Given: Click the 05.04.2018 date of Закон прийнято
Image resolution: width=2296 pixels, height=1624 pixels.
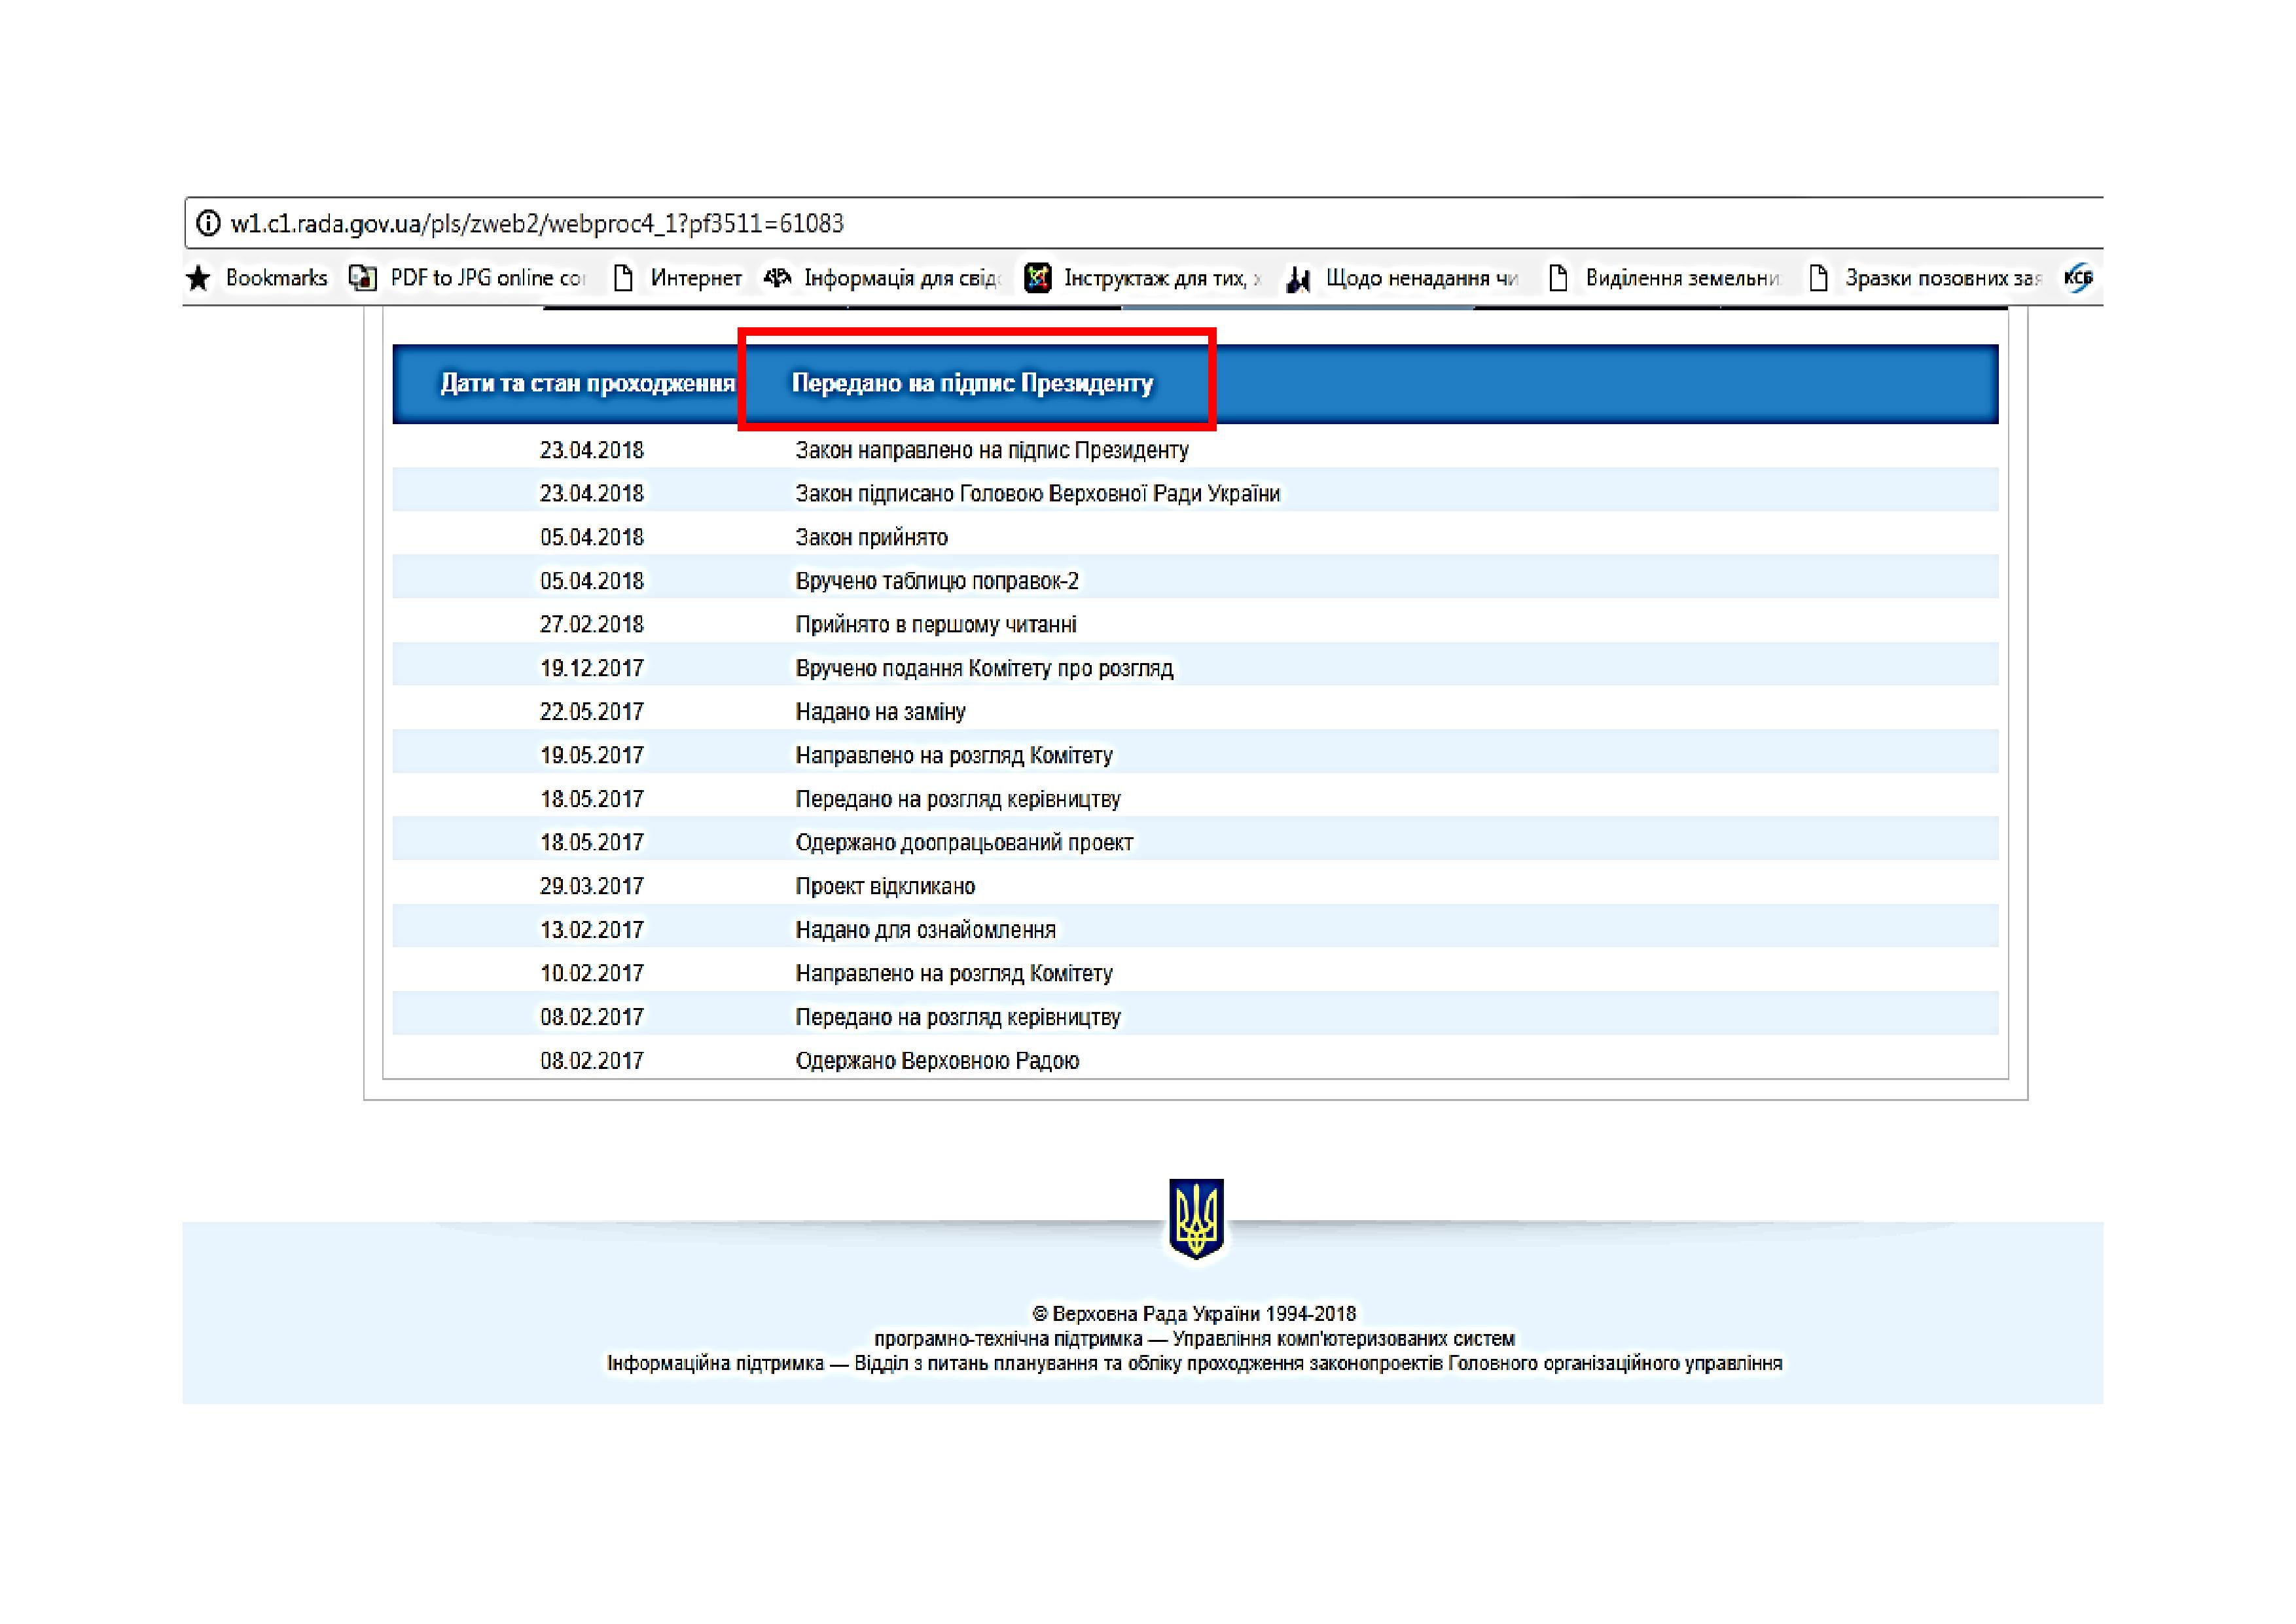Looking at the screenshot, I should tap(592, 537).
